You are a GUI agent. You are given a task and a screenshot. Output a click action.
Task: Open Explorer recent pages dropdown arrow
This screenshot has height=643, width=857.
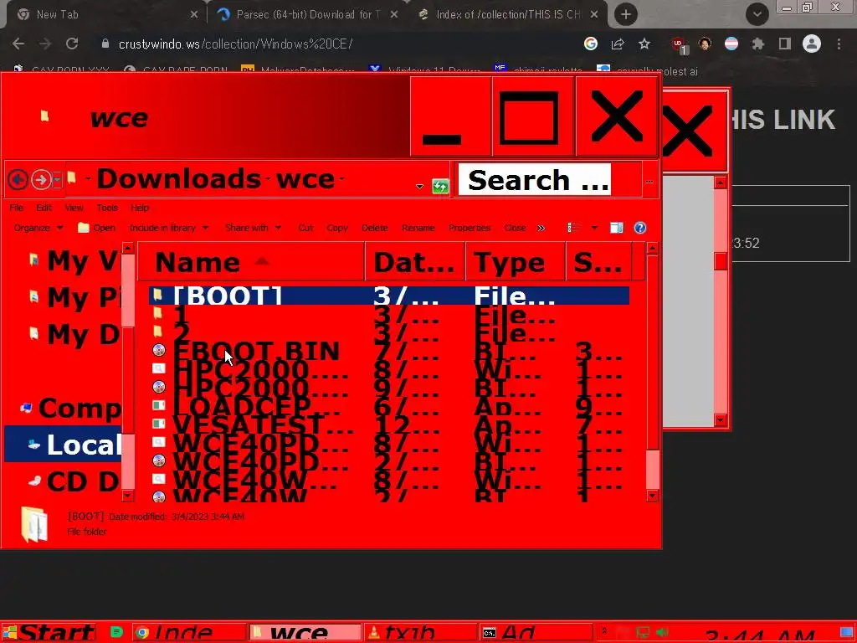(x=57, y=179)
